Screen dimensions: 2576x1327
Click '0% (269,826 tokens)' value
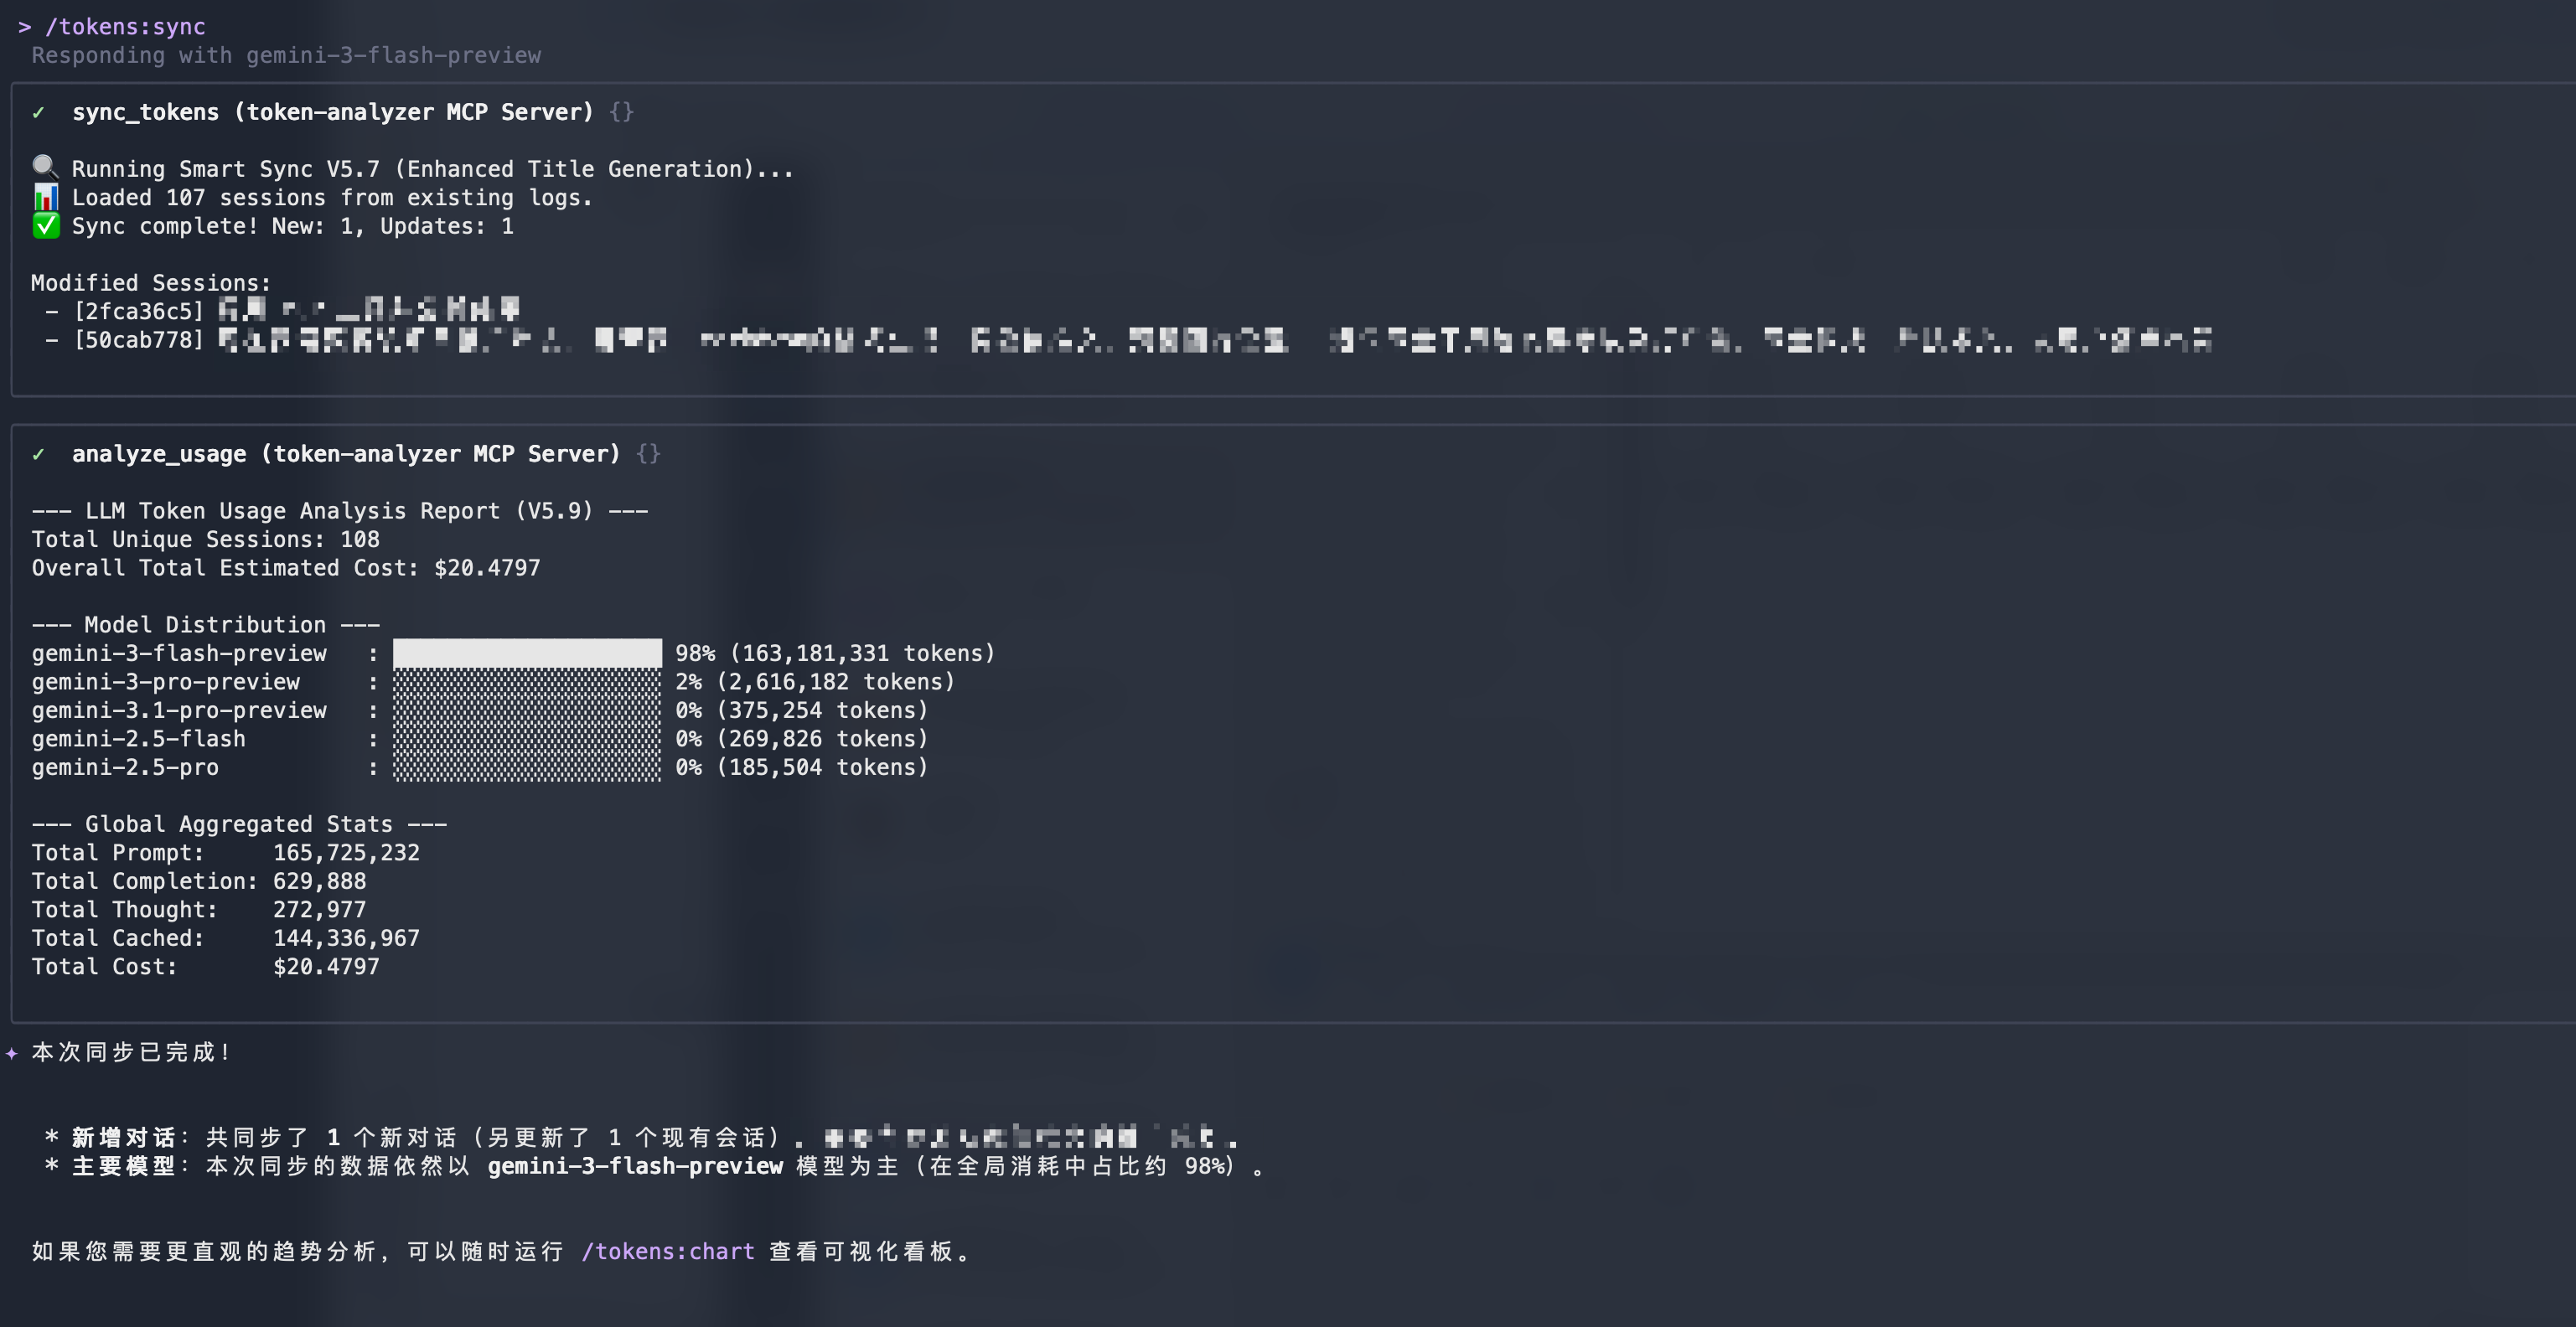coord(802,739)
